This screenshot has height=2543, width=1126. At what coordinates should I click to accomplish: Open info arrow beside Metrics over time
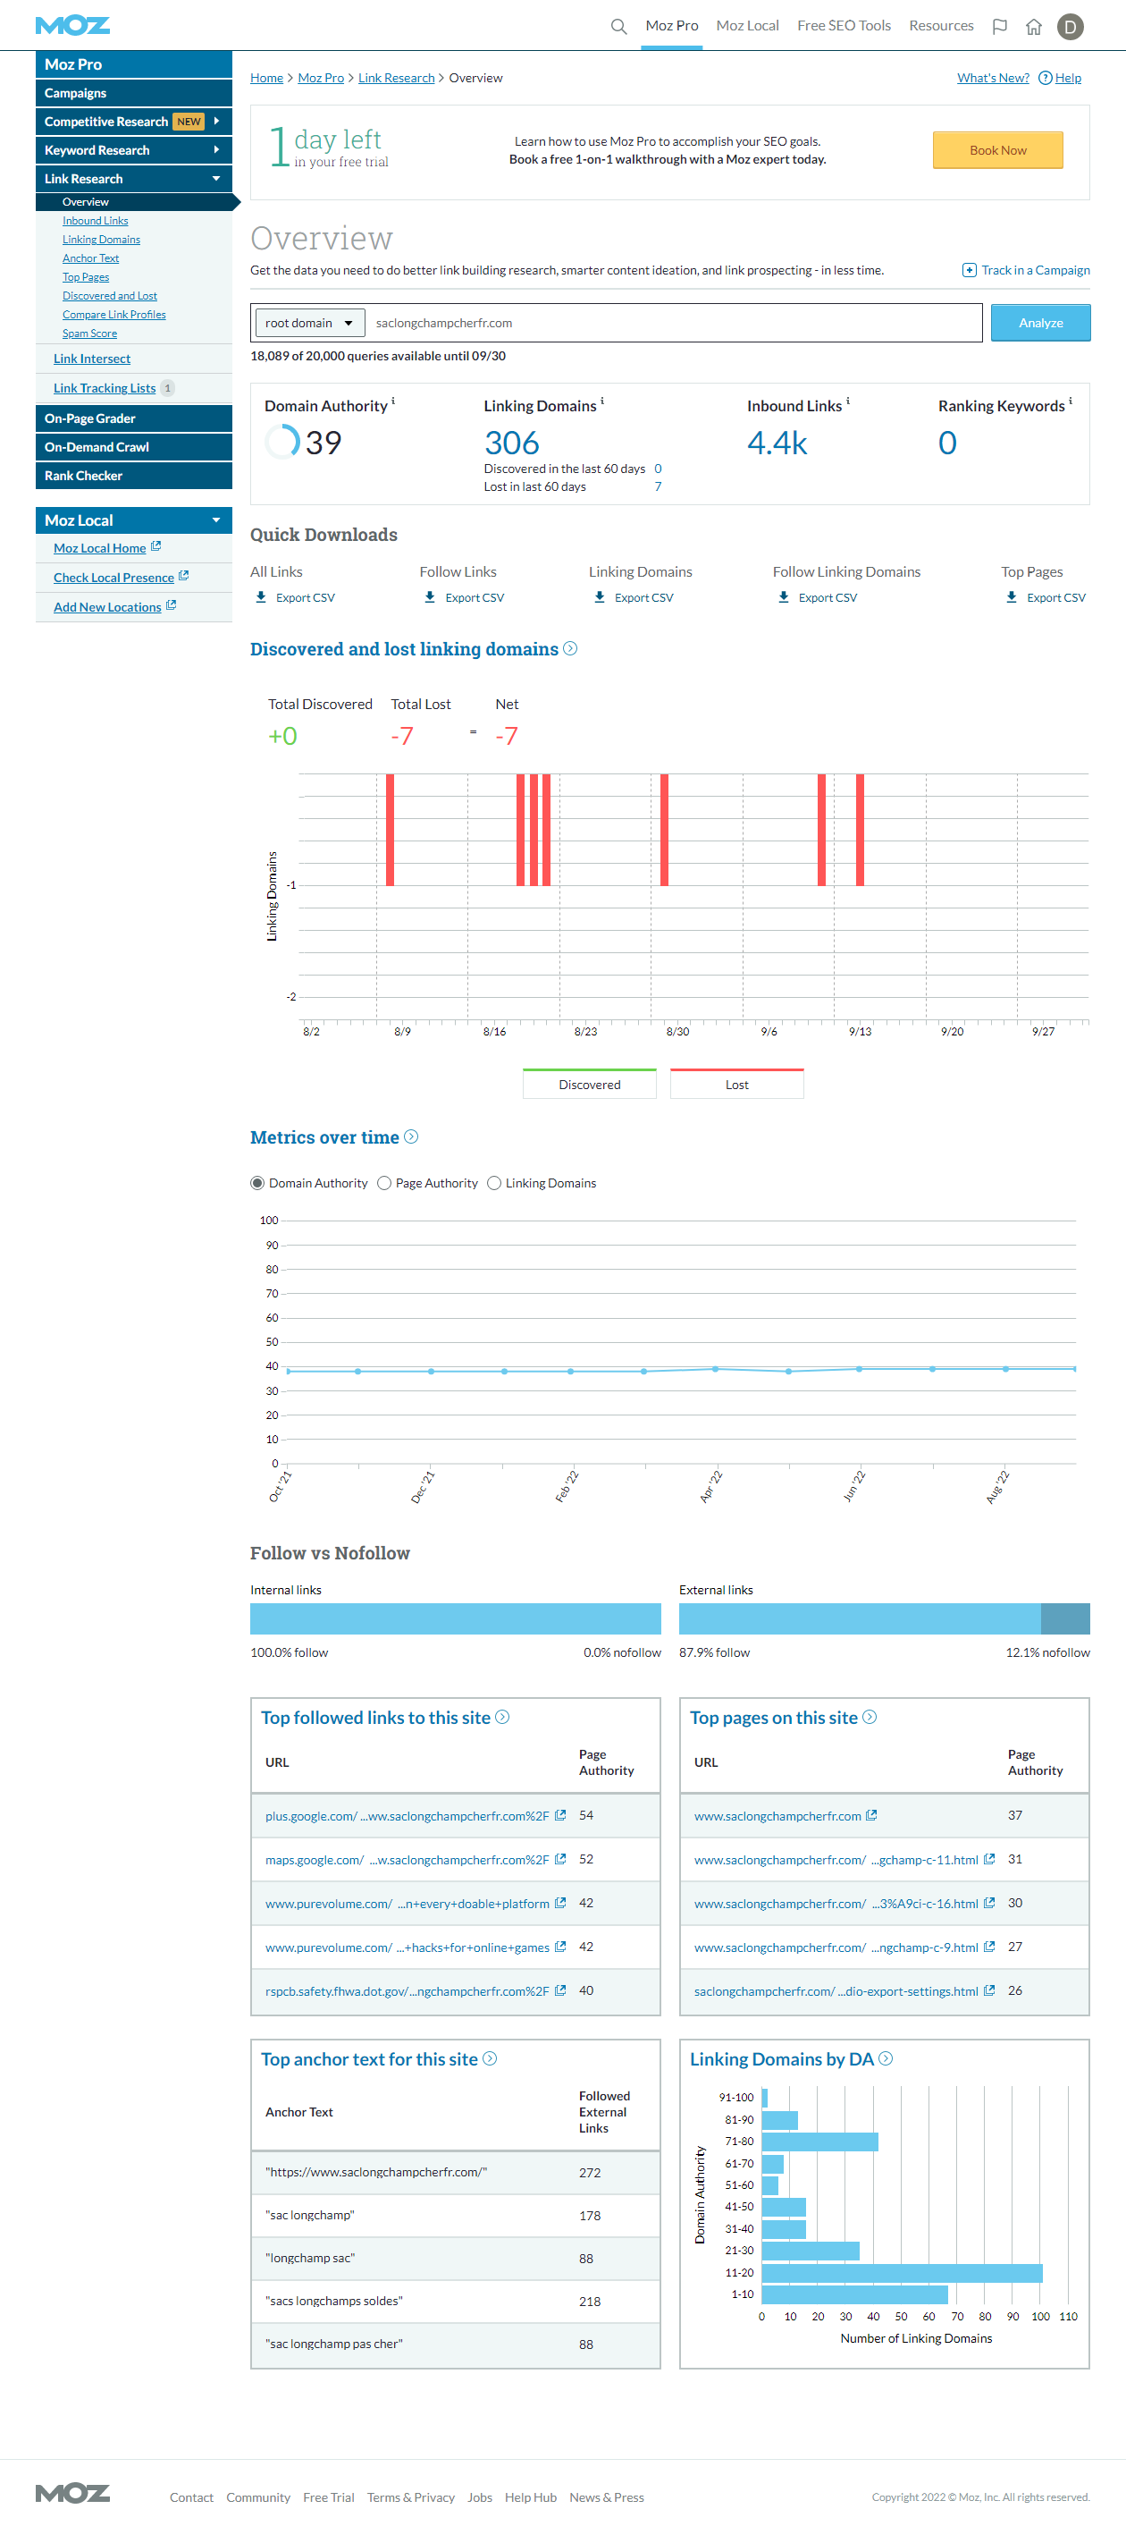coord(411,1137)
